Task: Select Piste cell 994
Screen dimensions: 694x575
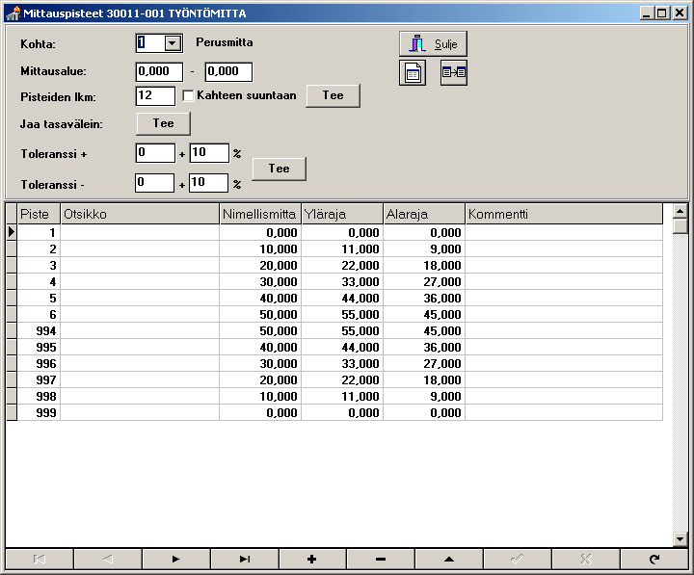Action: [39, 331]
